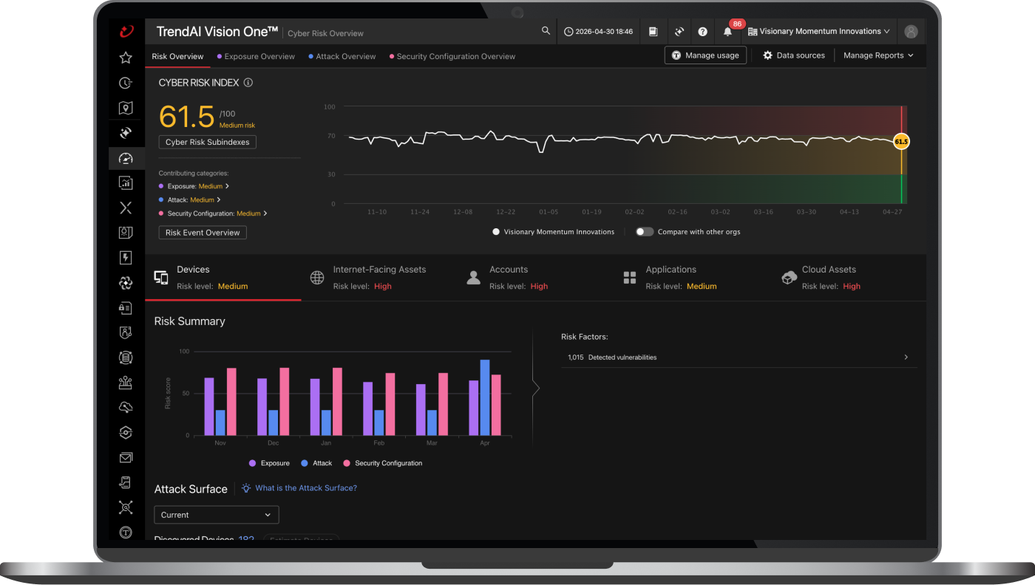Open the flower-shaped sidebar icon
This screenshot has width=1035, height=585.
[126, 283]
